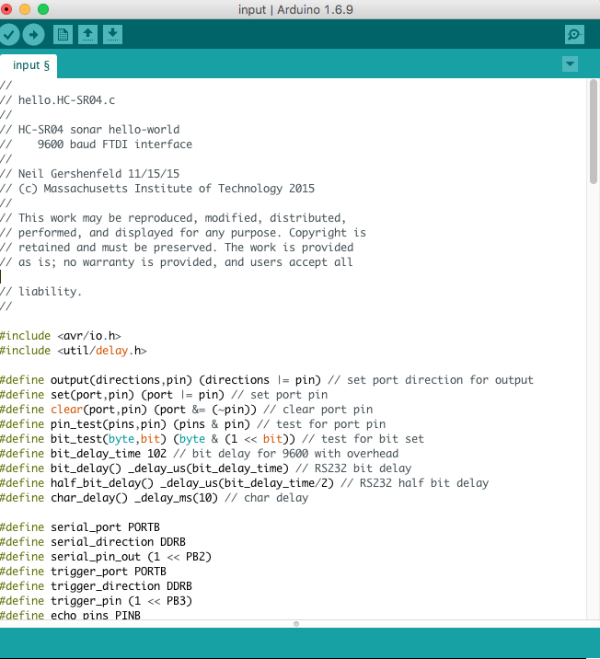Click the '#define bit_delay()' line

click(206, 468)
